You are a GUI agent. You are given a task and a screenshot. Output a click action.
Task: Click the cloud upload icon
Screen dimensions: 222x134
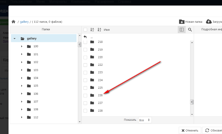click(209, 22)
